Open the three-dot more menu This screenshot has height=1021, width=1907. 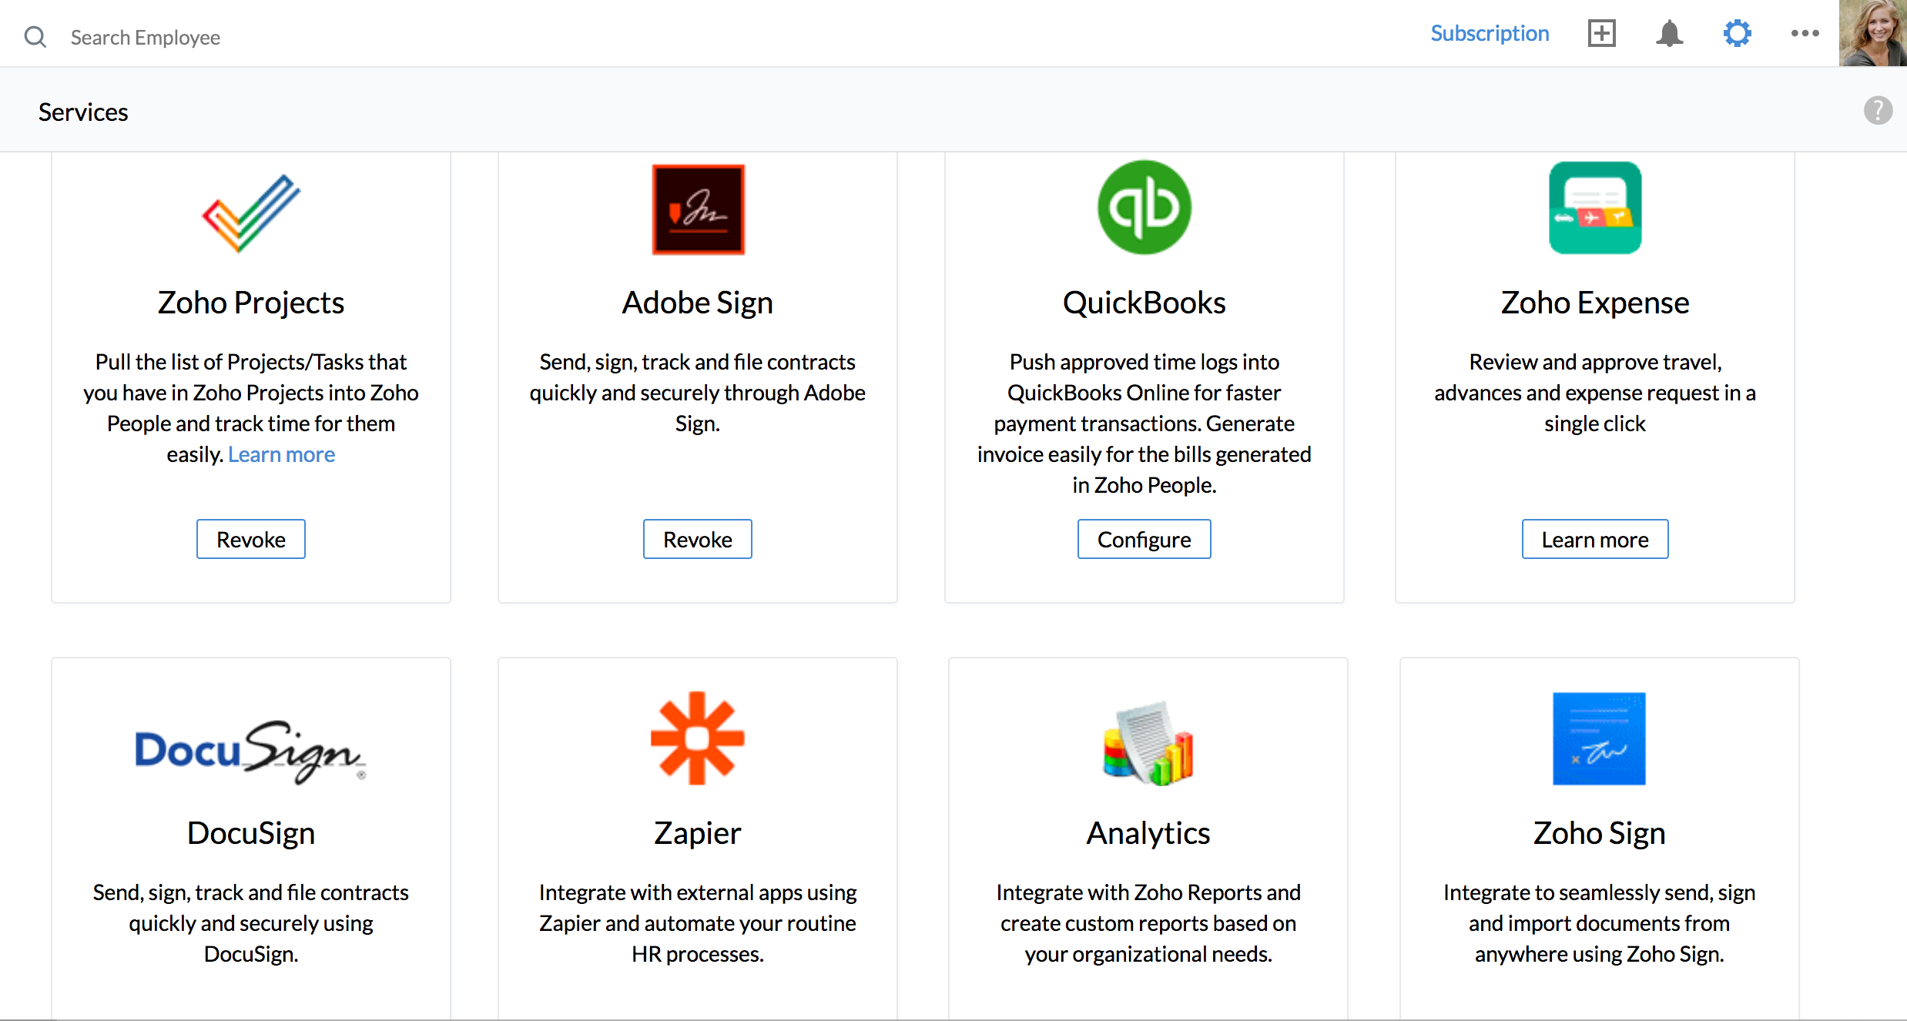coord(1805,33)
